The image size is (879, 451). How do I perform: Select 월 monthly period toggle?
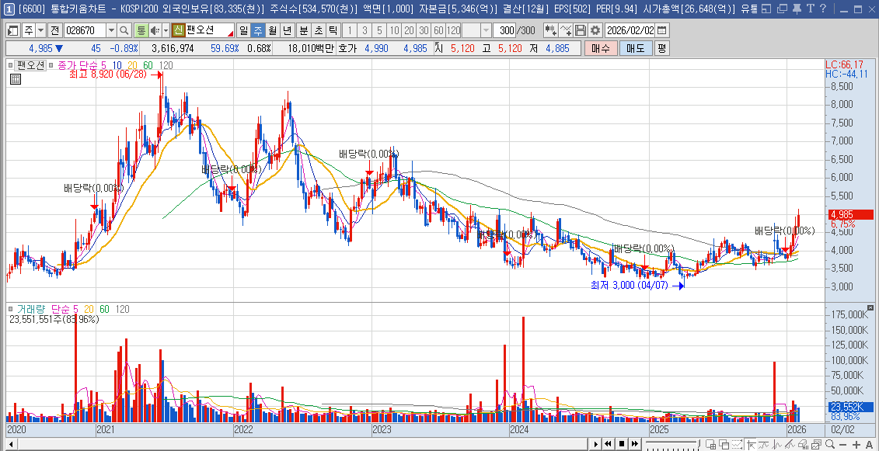pos(273,30)
